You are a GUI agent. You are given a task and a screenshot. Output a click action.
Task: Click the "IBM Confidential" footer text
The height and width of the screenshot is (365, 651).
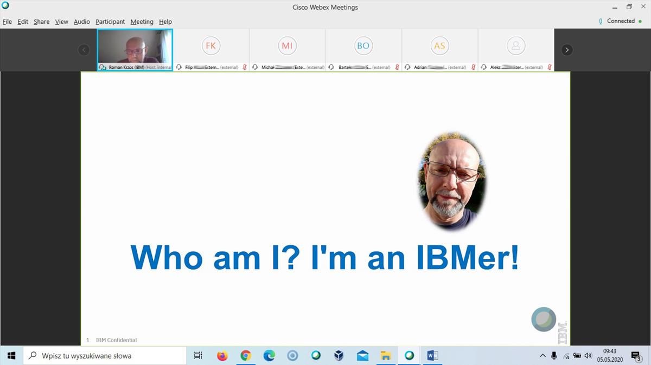116,340
